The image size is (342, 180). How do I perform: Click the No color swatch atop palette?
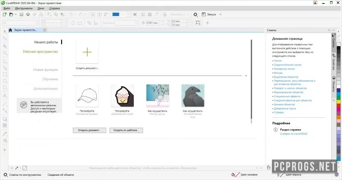point(339,44)
